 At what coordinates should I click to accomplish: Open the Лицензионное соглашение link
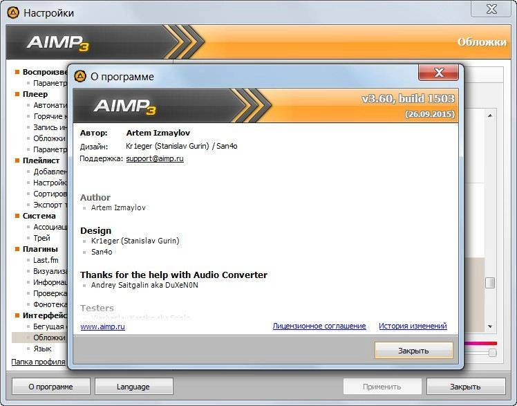click(x=319, y=326)
